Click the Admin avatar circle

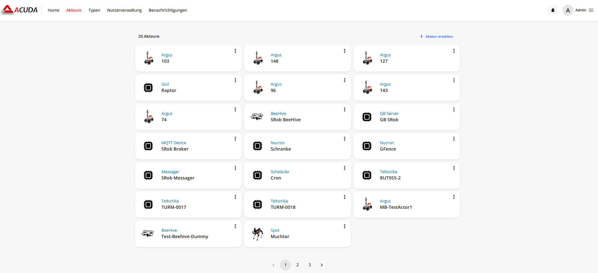click(x=568, y=10)
